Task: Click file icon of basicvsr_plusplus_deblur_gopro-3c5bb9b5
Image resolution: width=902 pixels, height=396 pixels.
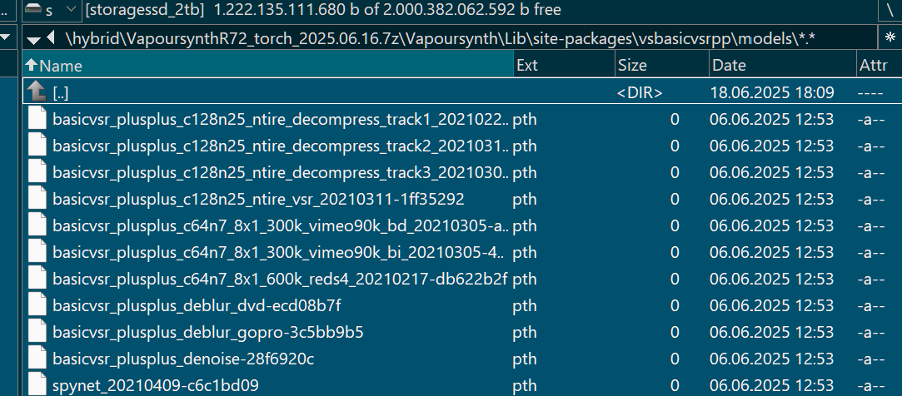Action: (37, 332)
